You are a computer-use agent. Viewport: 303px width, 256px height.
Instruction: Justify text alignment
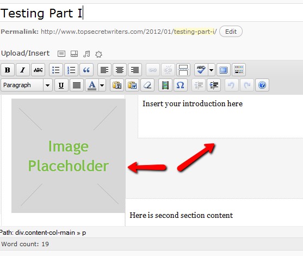77,85
